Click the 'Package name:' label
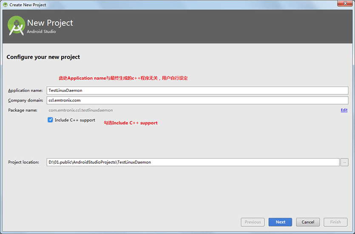Image resolution: width=355 pixels, height=234 pixels. click(x=23, y=110)
